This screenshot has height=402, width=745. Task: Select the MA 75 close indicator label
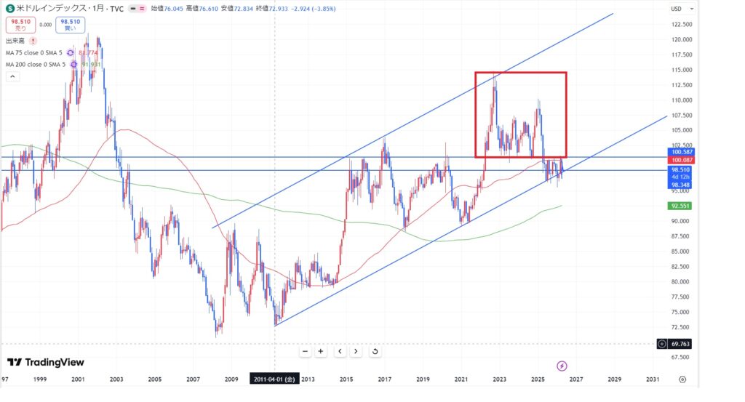click(34, 52)
